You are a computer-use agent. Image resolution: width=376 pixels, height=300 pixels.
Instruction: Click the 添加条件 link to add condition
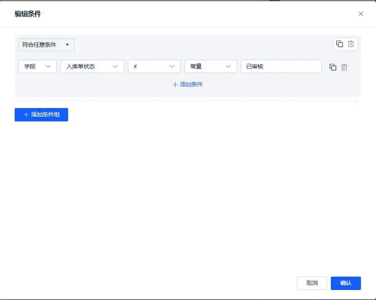coord(187,84)
